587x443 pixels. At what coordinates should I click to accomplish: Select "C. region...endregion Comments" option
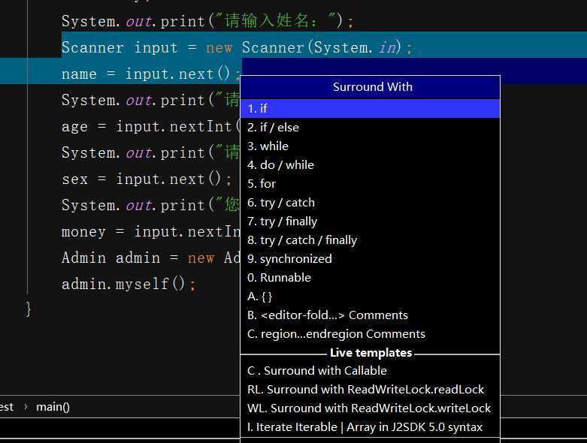(x=370, y=334)
